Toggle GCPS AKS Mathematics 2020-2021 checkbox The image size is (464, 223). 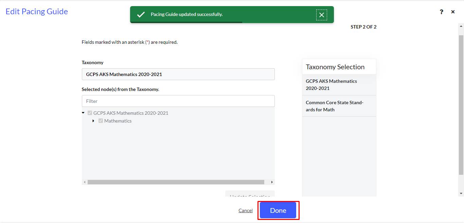(x=90, y=113)
